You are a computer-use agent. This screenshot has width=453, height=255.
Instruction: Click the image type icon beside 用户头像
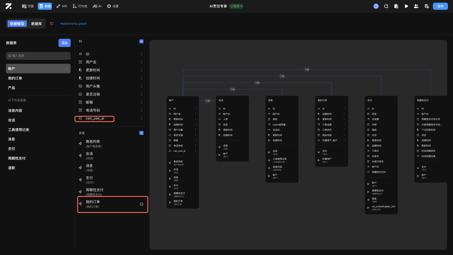click(80, 86)
